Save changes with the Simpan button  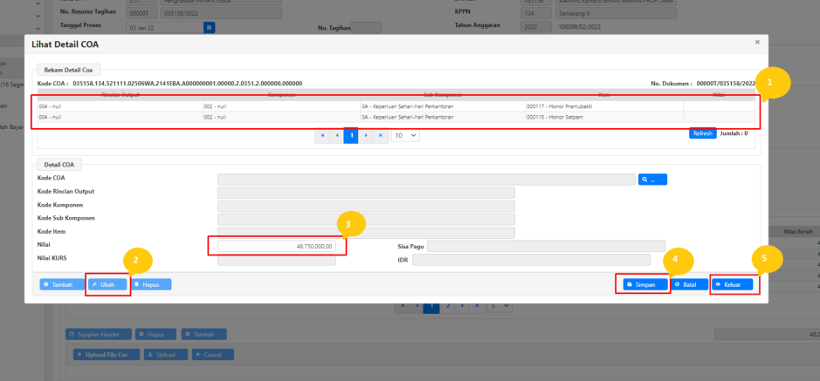(642, 284)
